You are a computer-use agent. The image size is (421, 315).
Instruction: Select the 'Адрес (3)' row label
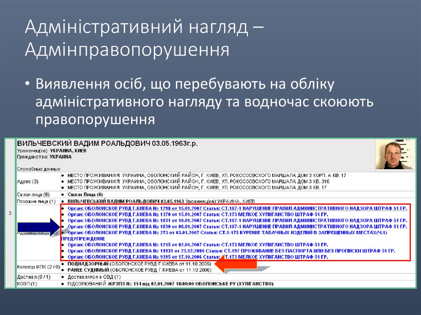coord(28,181)
